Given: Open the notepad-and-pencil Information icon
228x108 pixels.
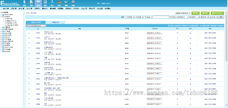Looking at the screenshot, I should (31, 2).
